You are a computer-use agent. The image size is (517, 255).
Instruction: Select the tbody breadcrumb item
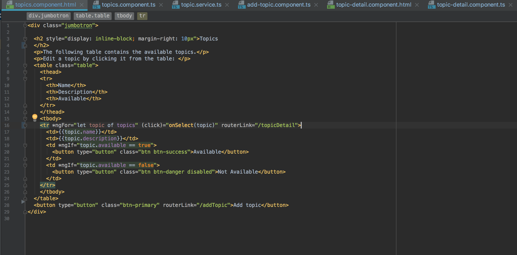pyautogui.click(x=124, y=16)
